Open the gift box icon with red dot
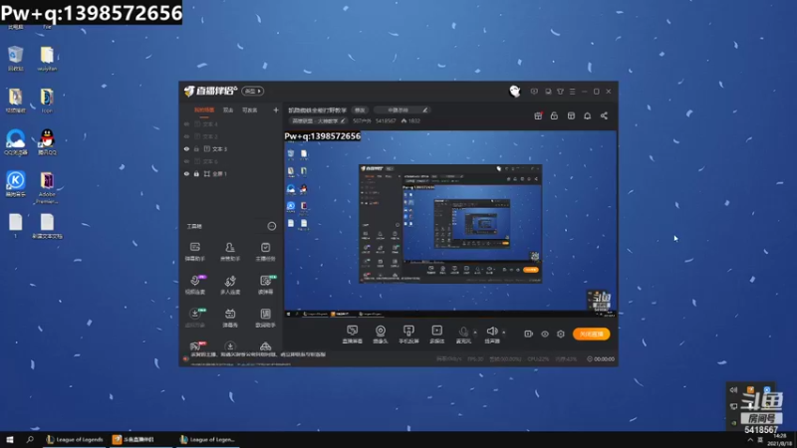Viewport: 797px width, 448px height. (x=538, y=115)
